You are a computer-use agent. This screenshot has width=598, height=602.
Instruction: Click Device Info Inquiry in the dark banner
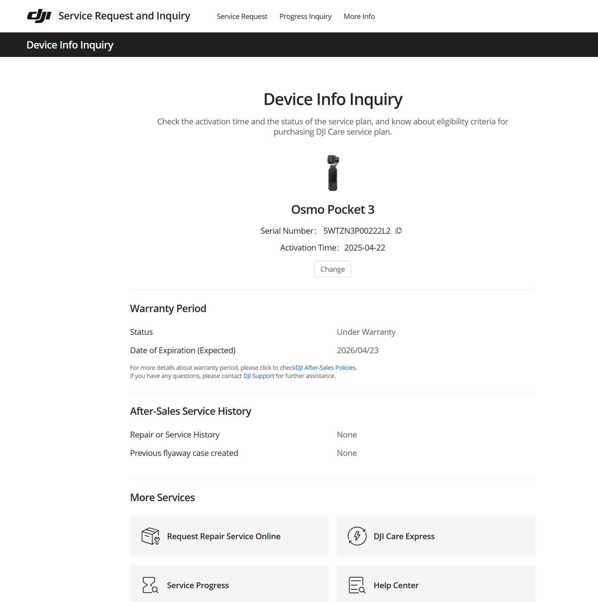coord(70,45)
